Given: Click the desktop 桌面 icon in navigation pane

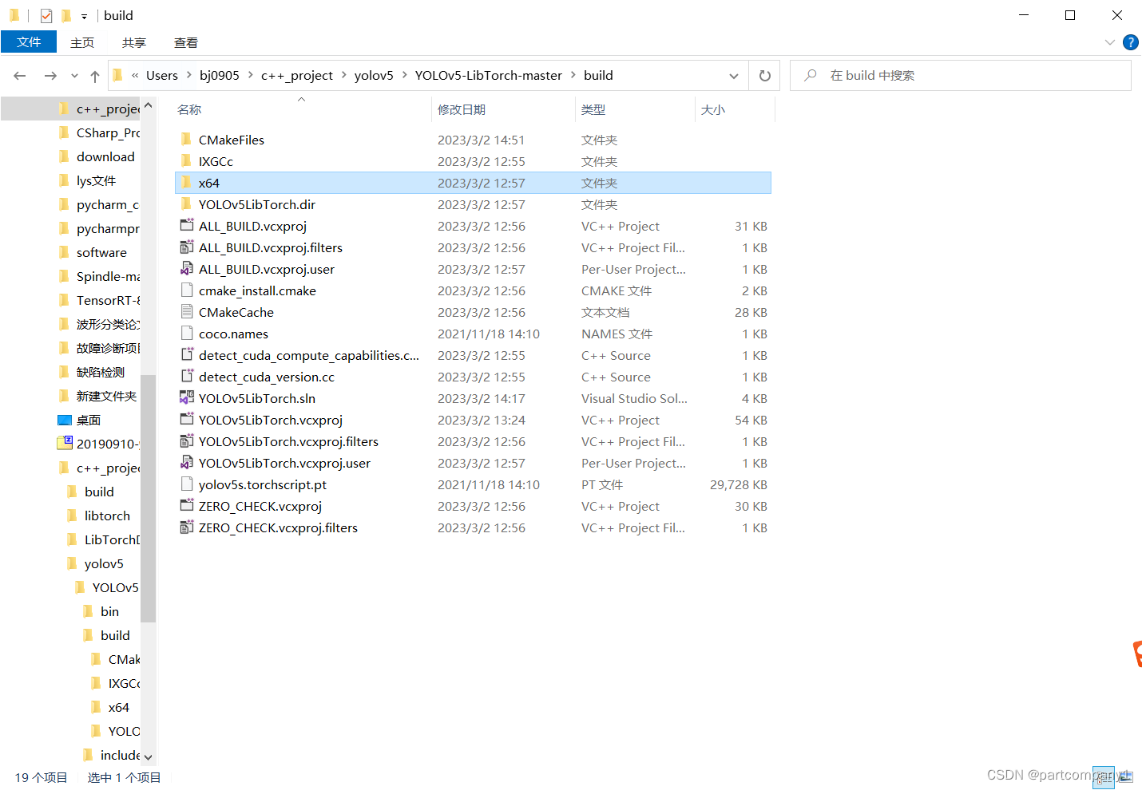Looking at the screenshot, I should tap(65, 420).
